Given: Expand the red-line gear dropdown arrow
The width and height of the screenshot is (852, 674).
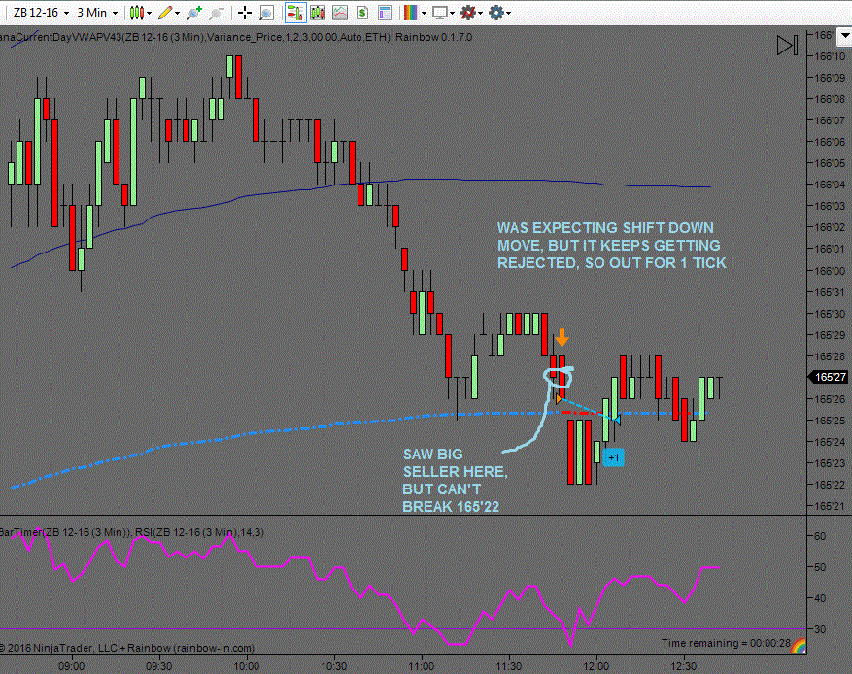Looking at the screenshot, I should pyautogui.click(x=480, y=13).
